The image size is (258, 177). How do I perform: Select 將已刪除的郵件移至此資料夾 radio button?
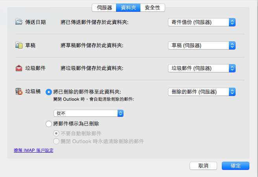49,92
